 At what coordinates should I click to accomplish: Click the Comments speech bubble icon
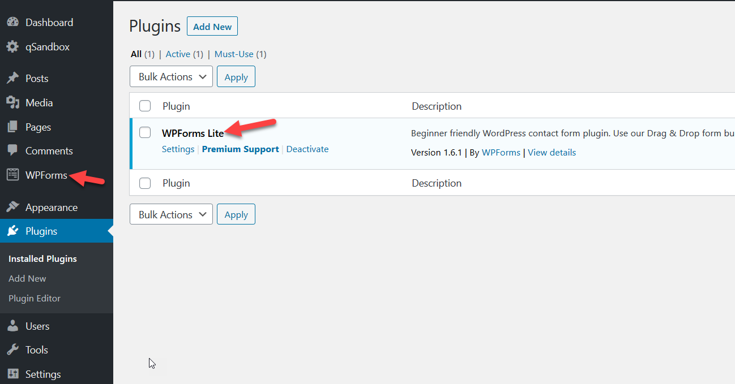(x=12, y=151)
